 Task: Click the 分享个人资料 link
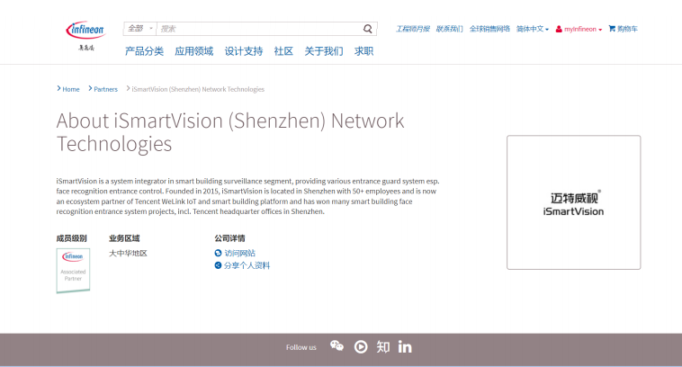click(x=246, y=265)
